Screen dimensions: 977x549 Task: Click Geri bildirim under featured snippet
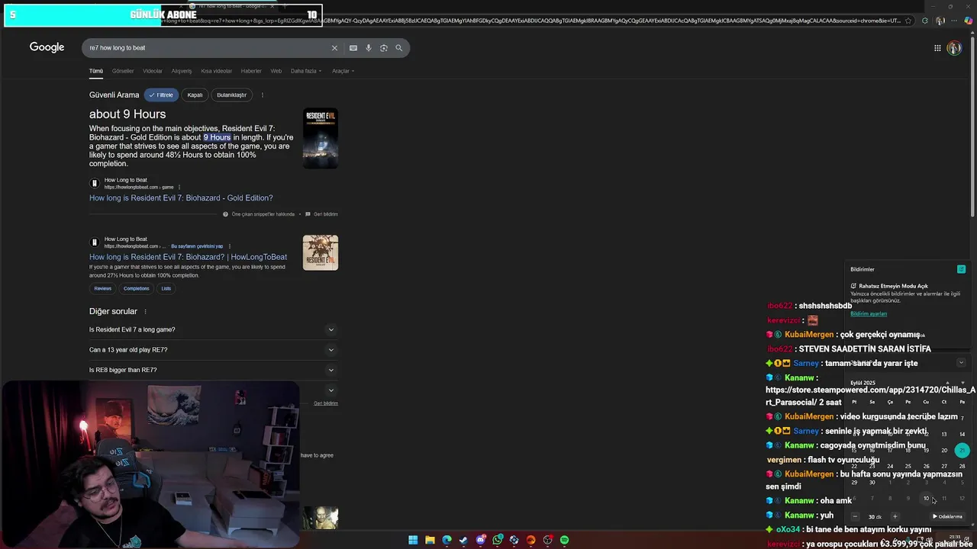pos(326,214)
